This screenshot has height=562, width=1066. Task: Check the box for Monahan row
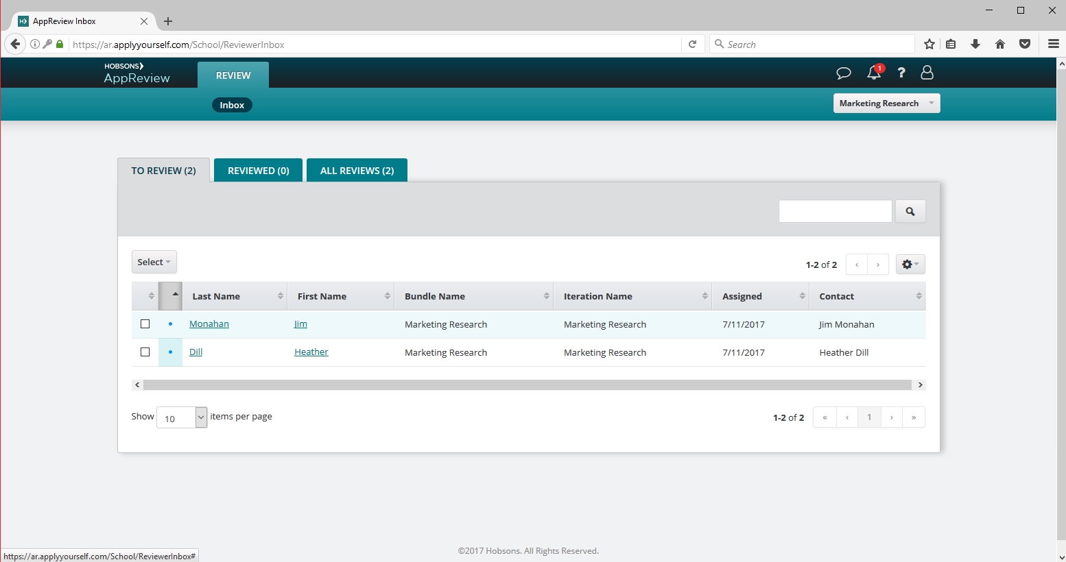(145, 324)
